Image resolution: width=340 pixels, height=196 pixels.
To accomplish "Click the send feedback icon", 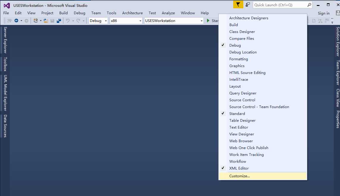I will (247, 4).
